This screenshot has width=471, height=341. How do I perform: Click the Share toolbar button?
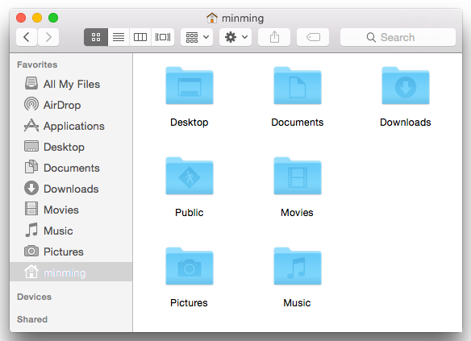[274, 37]
